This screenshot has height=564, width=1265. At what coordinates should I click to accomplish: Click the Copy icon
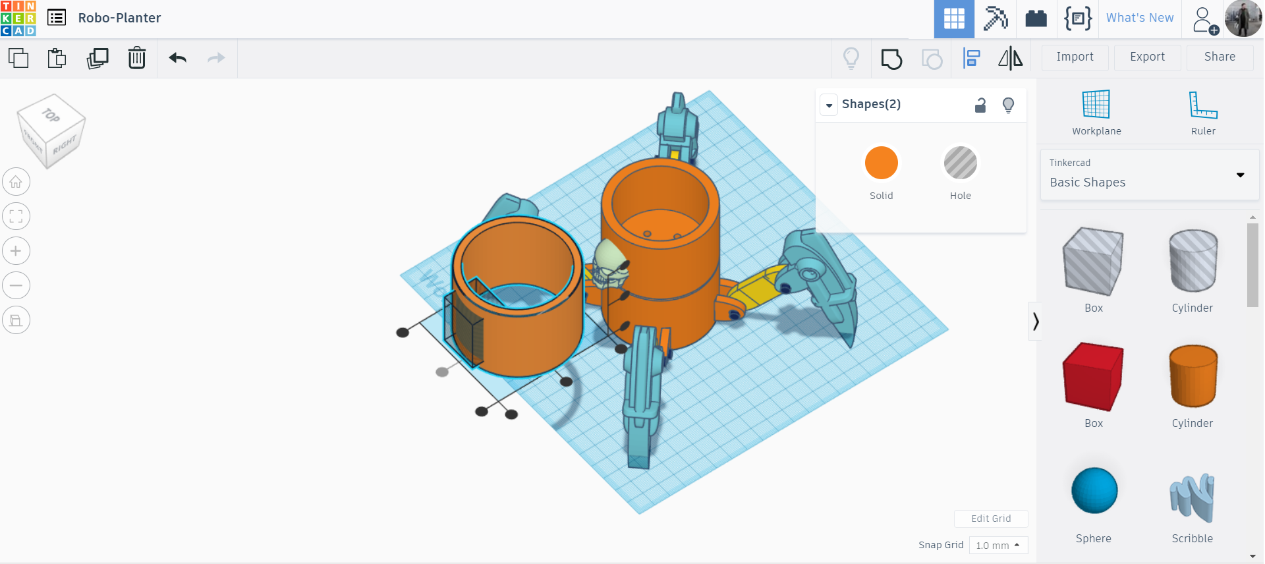18,58
